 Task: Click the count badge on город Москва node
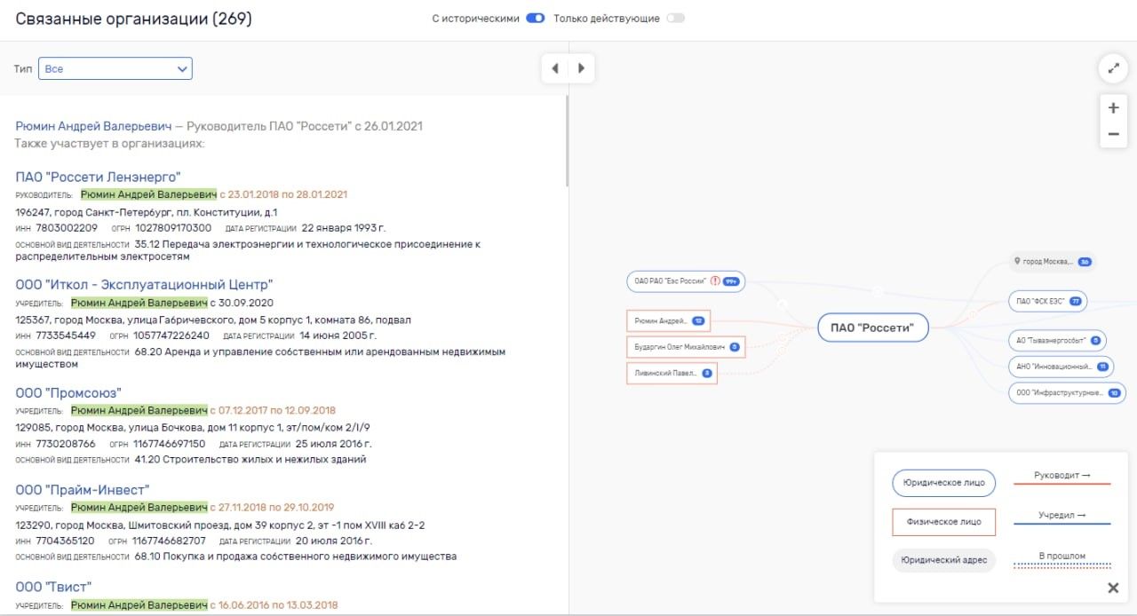(x=1085, y=262)
